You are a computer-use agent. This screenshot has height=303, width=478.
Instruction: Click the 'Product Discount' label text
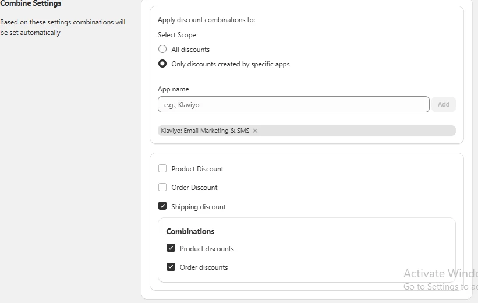tap(197, 169)
